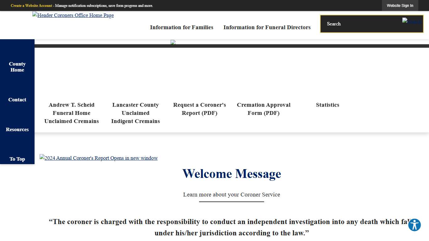Screen dimensions: 429x241
Task: Click the Website Sign In button
Action: [400, 6]
